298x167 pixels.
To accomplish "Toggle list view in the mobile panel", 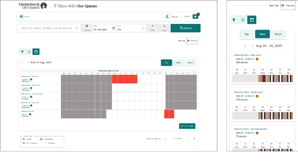I will coord(243,20).
